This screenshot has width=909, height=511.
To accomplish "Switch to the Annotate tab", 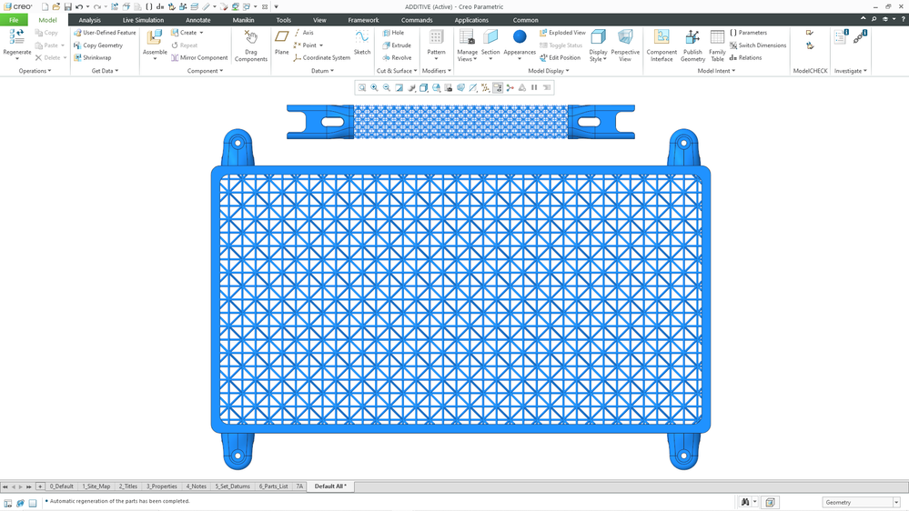I will coord(197,20).
